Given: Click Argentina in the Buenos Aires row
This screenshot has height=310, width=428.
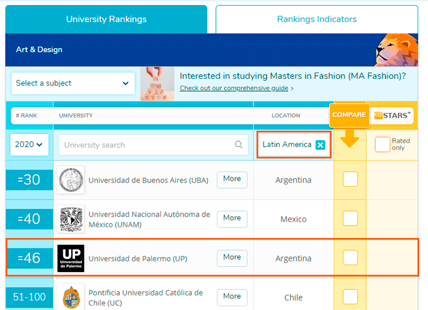Looking at the screenshot, I should pyautogui.click(x=294, y=180).
